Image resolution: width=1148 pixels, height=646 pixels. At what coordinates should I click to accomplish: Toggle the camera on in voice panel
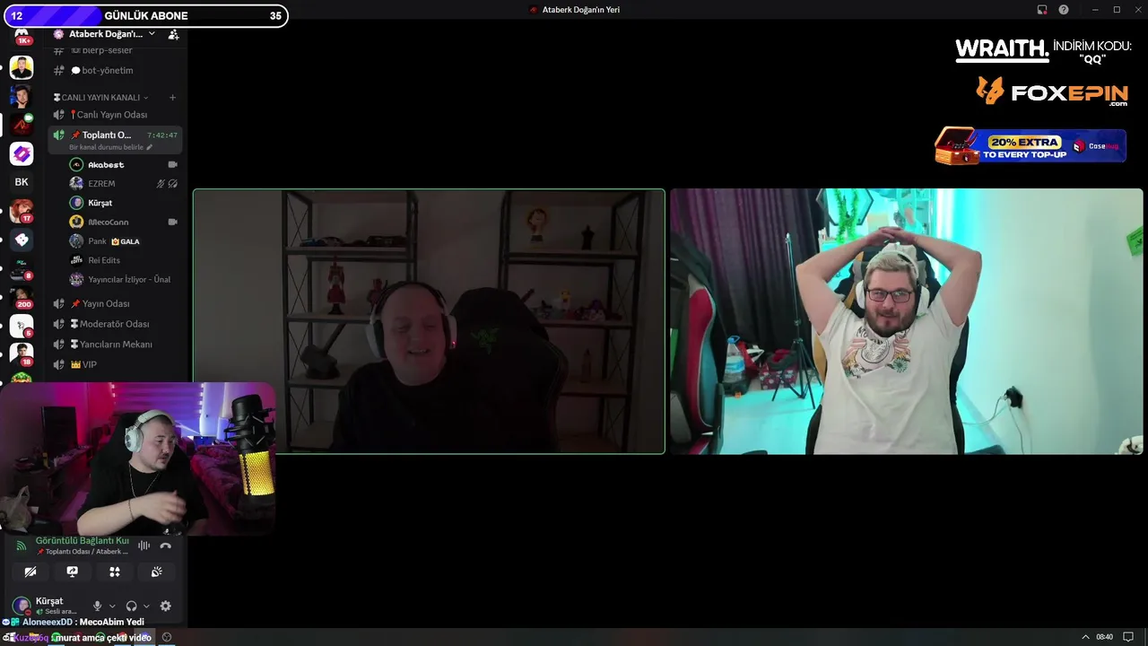pos(30,572)
